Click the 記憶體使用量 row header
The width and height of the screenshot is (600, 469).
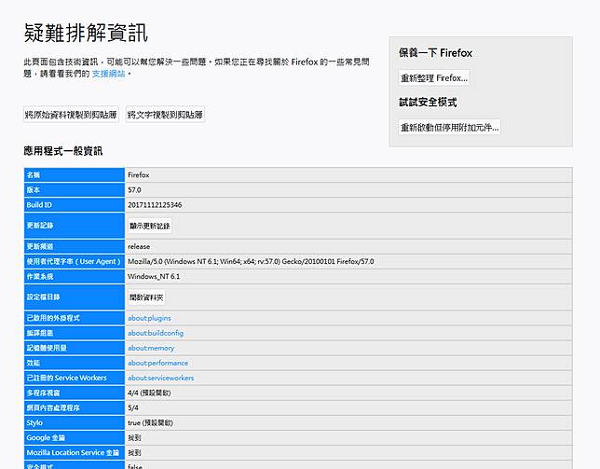(75, 348)
